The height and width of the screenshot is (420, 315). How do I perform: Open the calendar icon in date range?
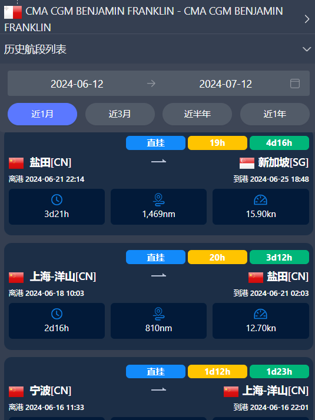point(295,84)
